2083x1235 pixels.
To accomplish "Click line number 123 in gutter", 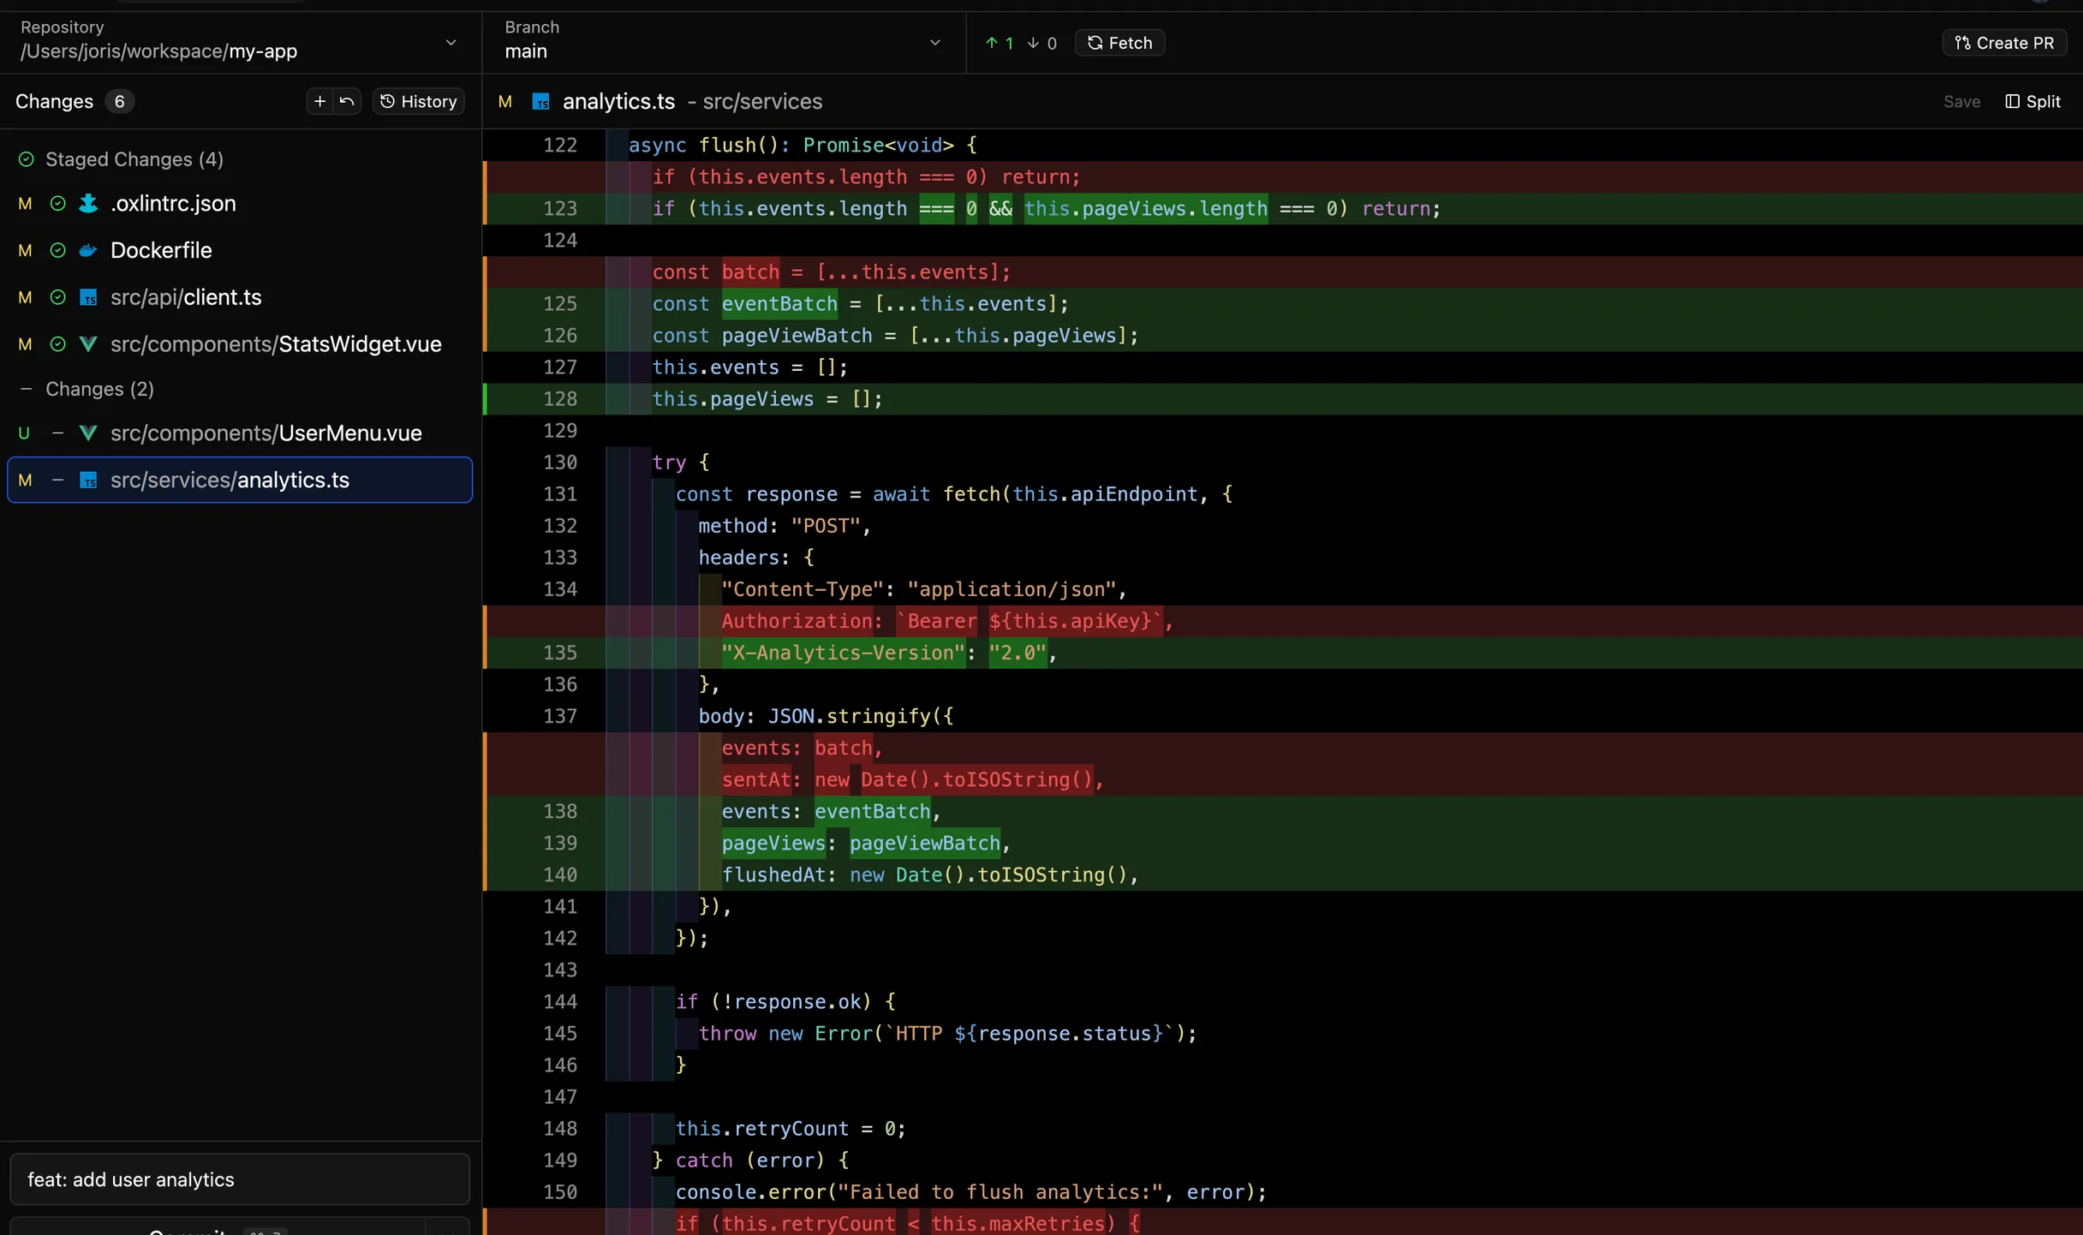I will tap(560, 209).
